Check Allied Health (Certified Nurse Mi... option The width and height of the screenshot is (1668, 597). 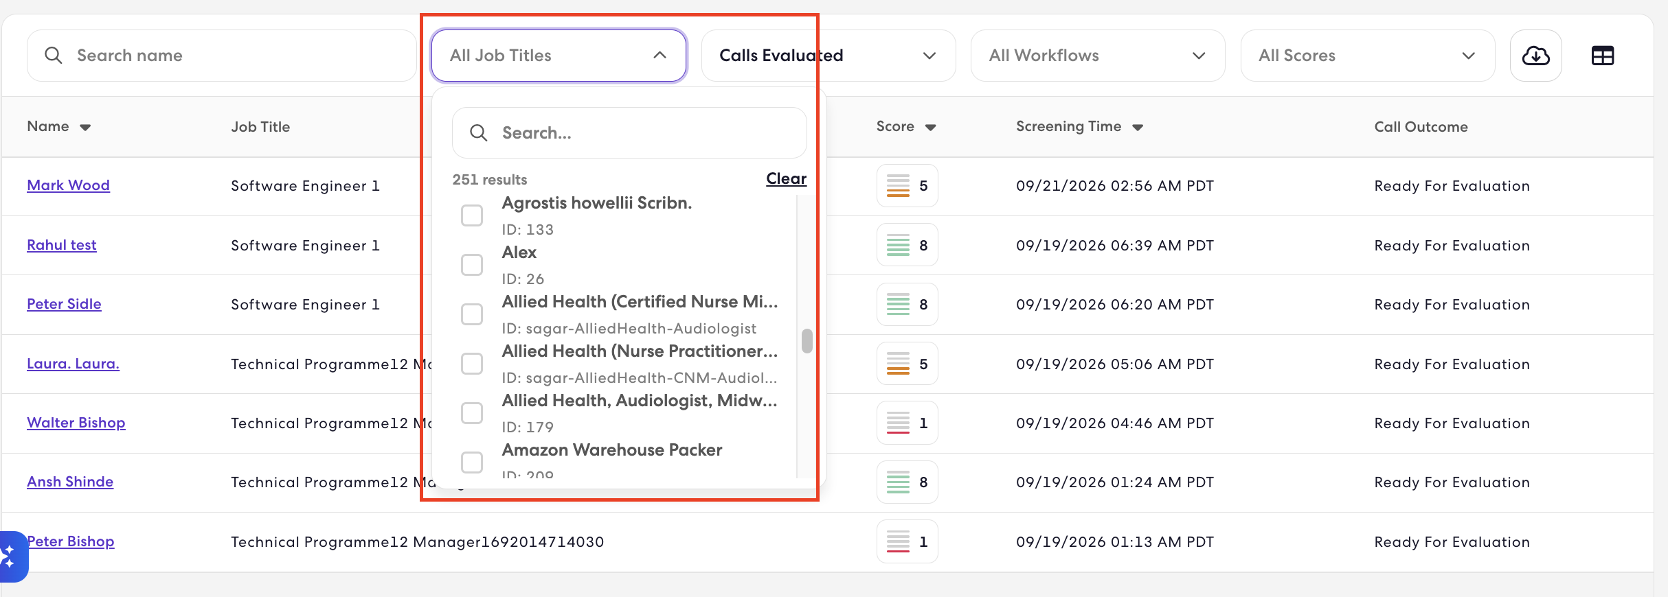pyautogui.click(x=472, y=314)
